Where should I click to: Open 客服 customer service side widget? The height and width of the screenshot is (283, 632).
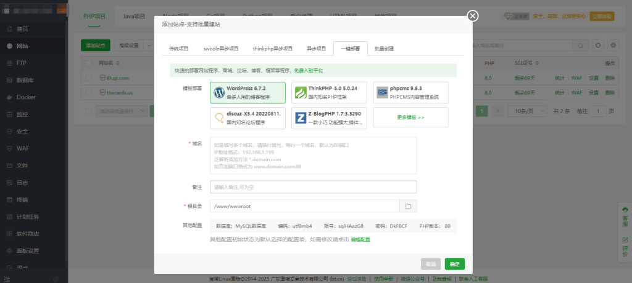click(625, 217)
